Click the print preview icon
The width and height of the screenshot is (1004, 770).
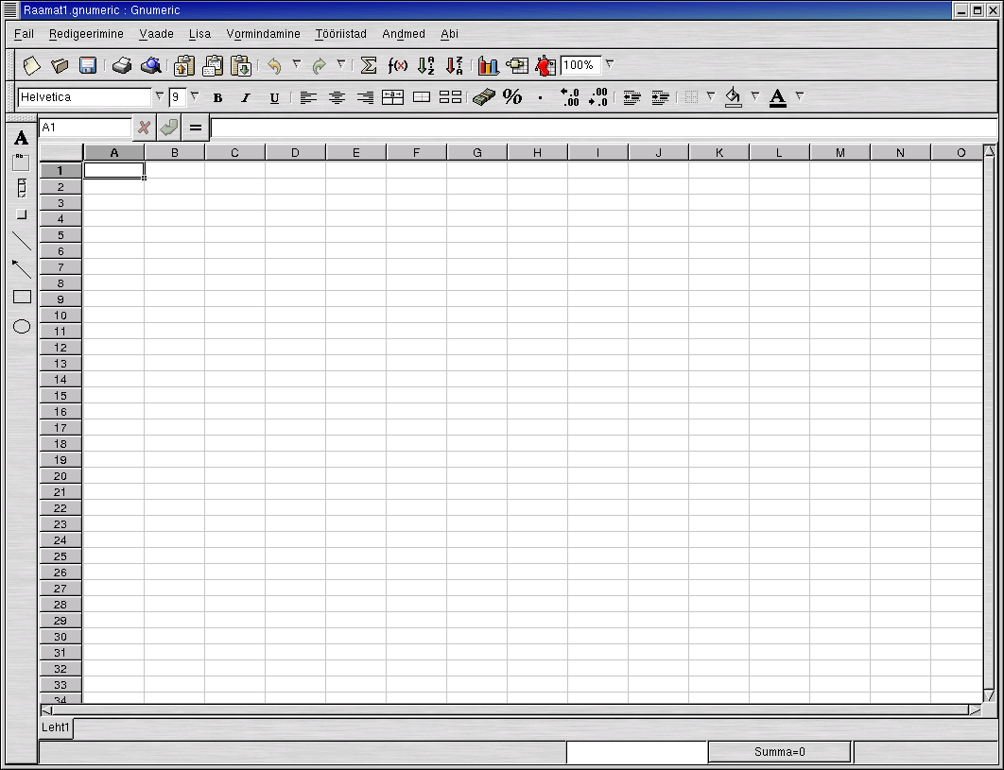151,65
